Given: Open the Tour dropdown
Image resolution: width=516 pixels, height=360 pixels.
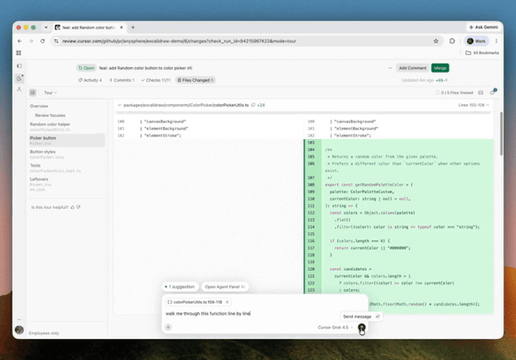Looking at the screenshot, I should click(x=51, y=93).
